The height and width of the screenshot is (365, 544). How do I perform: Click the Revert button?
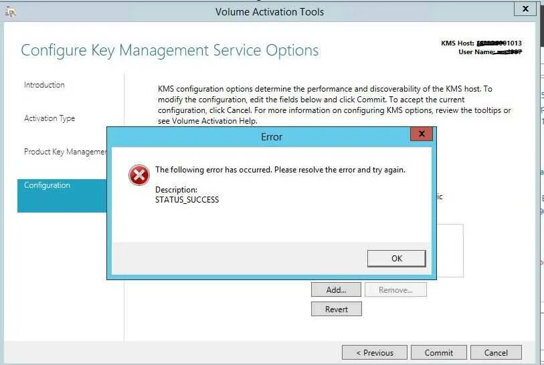[x=336, y=310]
